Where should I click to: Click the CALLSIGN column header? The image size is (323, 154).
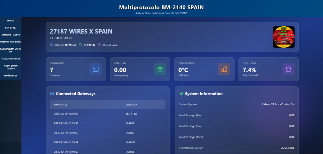131,104
